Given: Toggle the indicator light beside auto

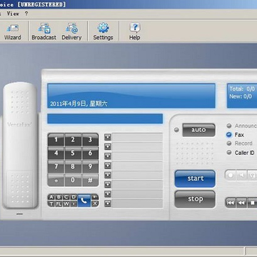Looking at the screenshot, I should coord(176,130).
